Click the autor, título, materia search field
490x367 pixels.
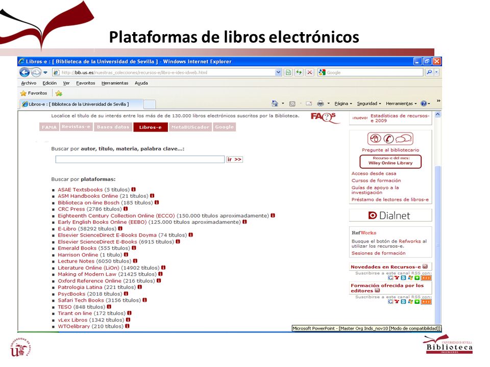tap(140, 160)
